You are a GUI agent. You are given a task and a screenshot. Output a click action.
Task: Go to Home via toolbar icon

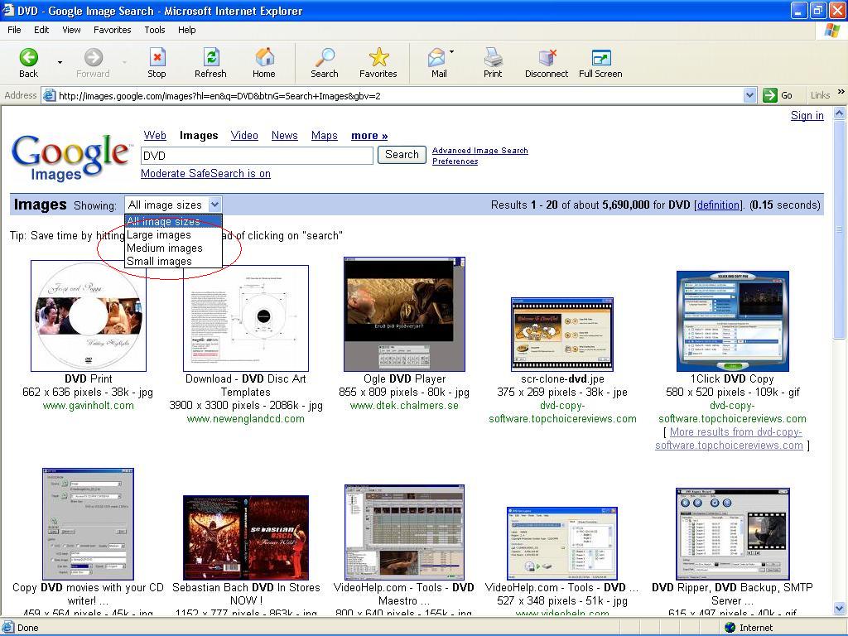(x=264, y=57)
